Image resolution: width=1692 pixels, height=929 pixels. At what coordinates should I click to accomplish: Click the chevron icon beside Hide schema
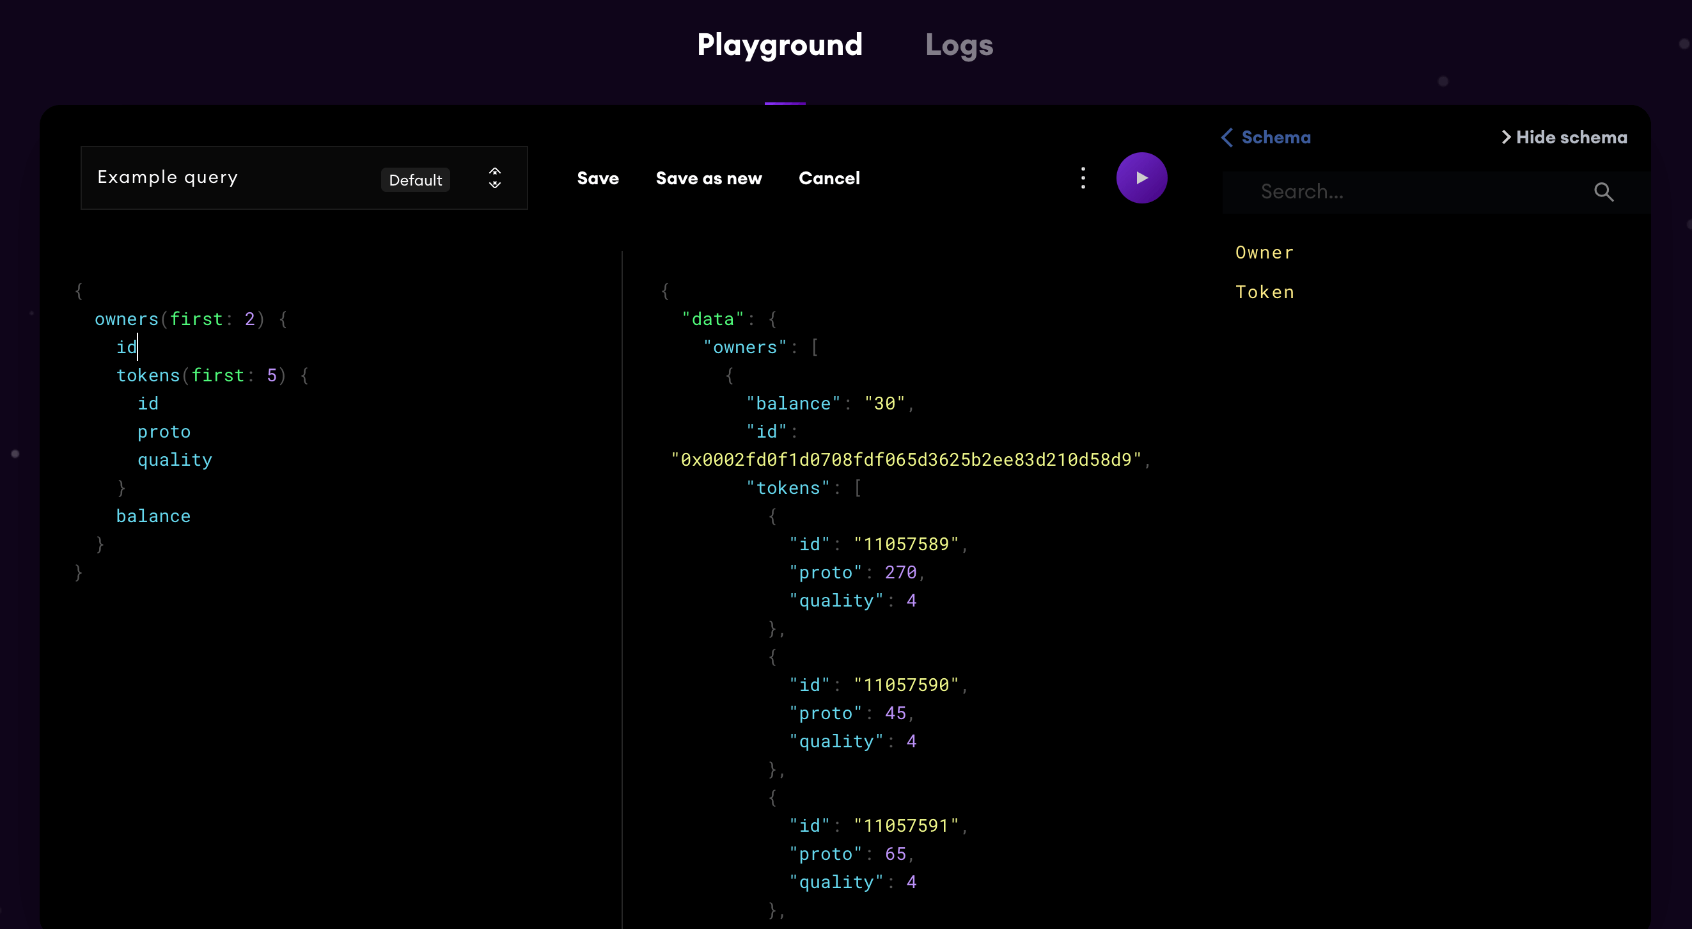[1505, 138]
